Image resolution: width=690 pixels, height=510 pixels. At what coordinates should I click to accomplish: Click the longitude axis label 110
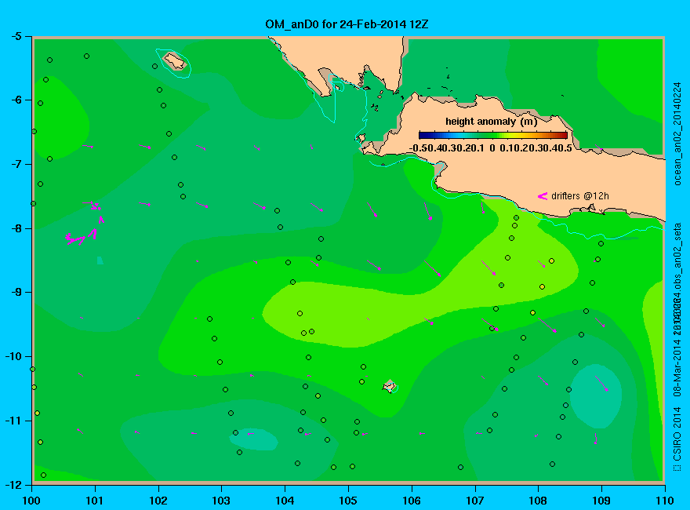click(664, 501)
